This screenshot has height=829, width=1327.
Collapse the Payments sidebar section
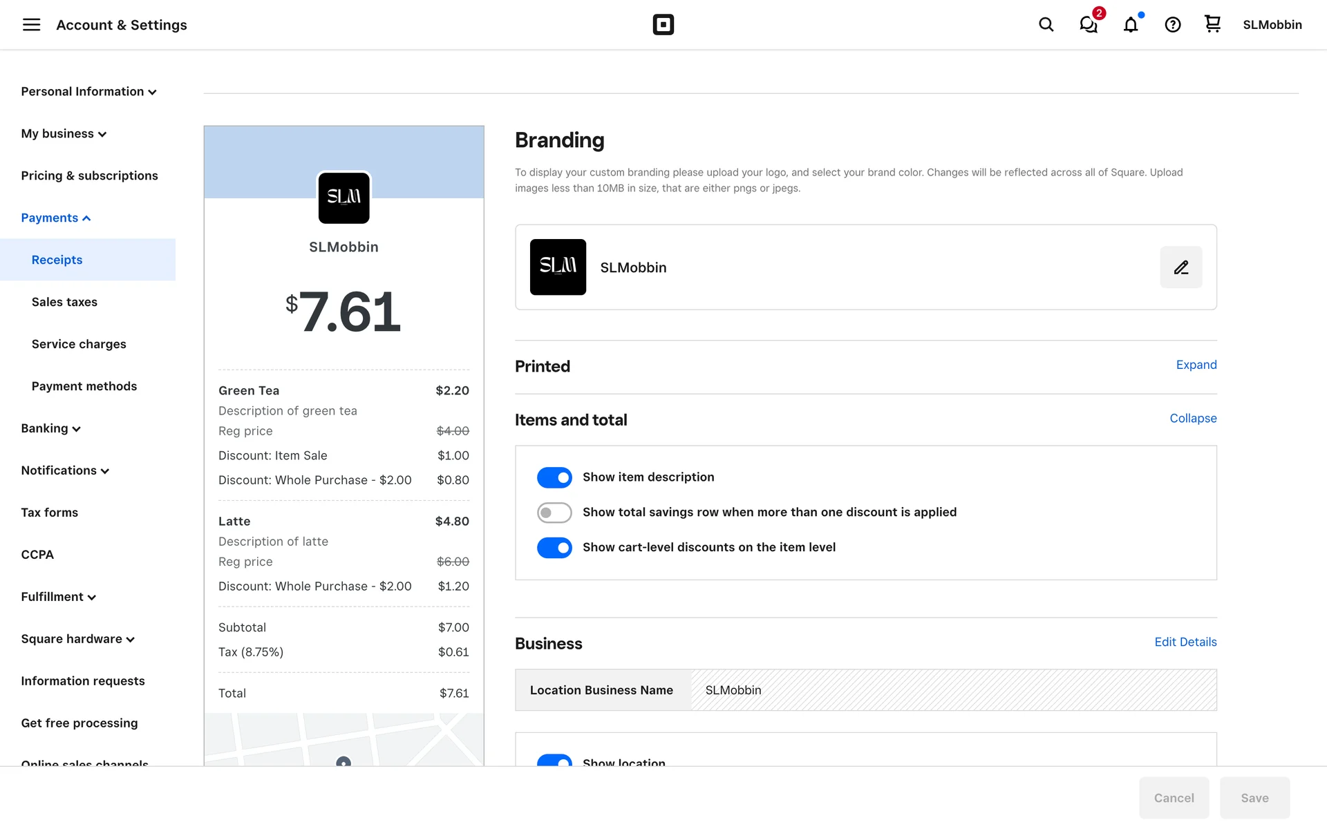(55, 218)
